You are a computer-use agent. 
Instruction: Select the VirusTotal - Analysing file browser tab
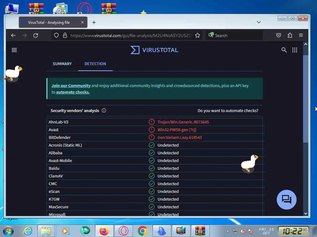pyautogui.click(x=53, y=22)
